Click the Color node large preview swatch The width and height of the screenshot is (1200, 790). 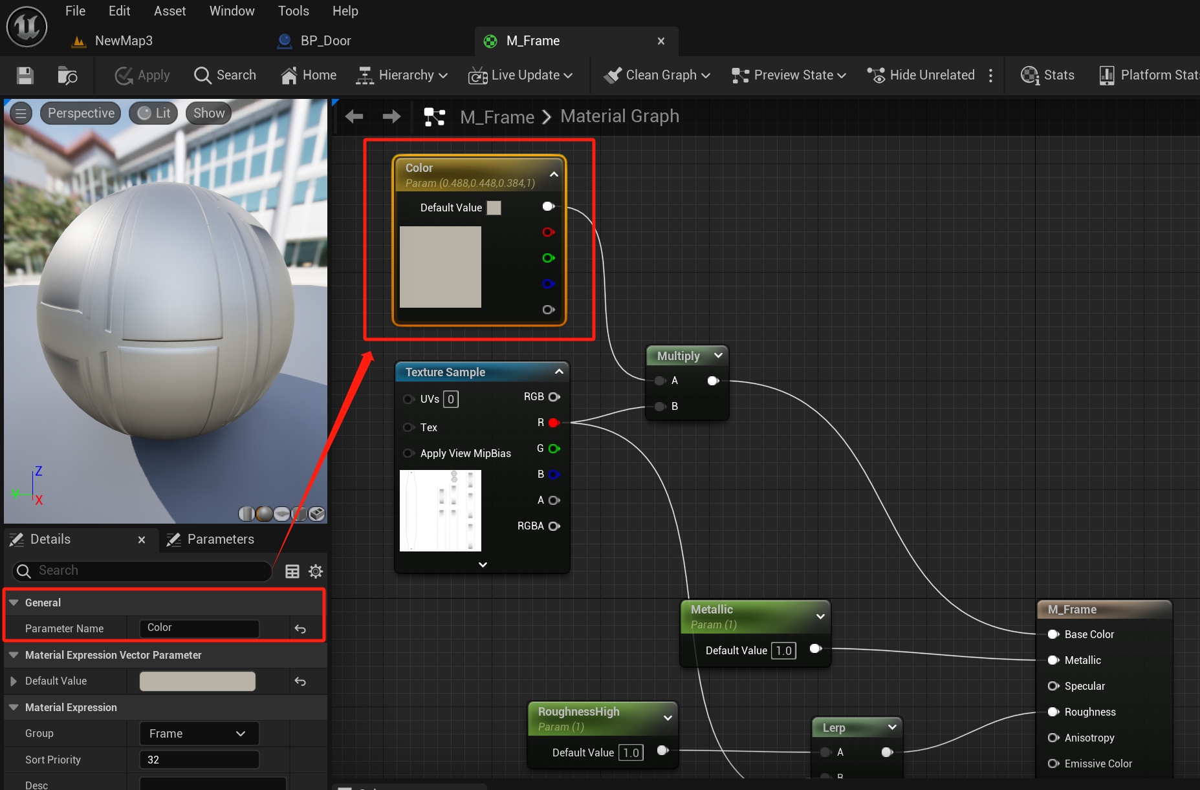(441, 267)
